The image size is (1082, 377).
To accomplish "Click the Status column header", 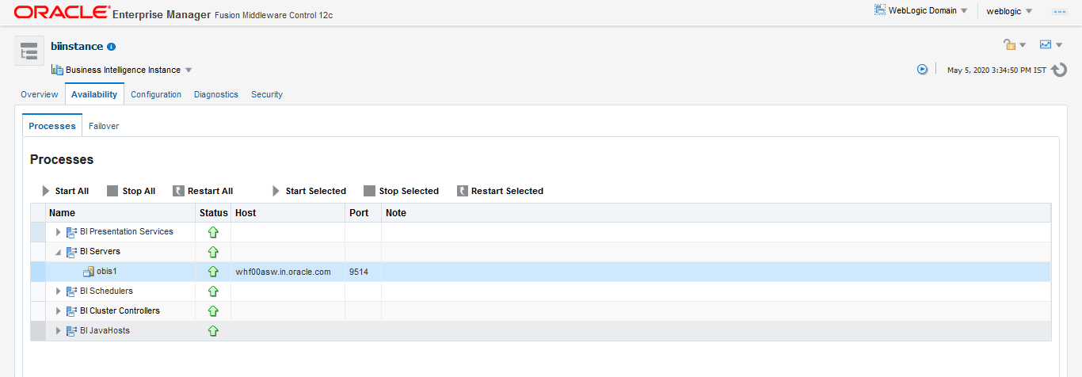I will (214, 213).
